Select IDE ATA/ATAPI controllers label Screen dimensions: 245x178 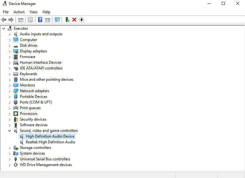pos(41,68)
